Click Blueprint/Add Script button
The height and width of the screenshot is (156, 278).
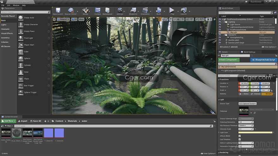(264, 60)
